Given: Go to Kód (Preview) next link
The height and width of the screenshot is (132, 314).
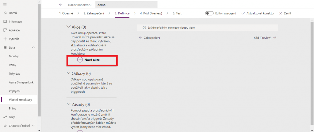Looking at the screenshot, I should pyautogui.click(x=265, y=37).
